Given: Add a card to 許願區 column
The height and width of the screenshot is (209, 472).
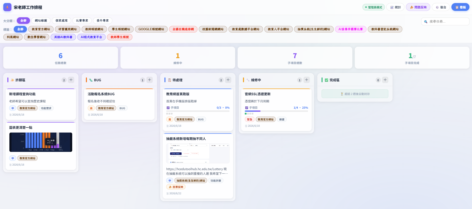Looking at the screenshot, I should coord(71,80).
